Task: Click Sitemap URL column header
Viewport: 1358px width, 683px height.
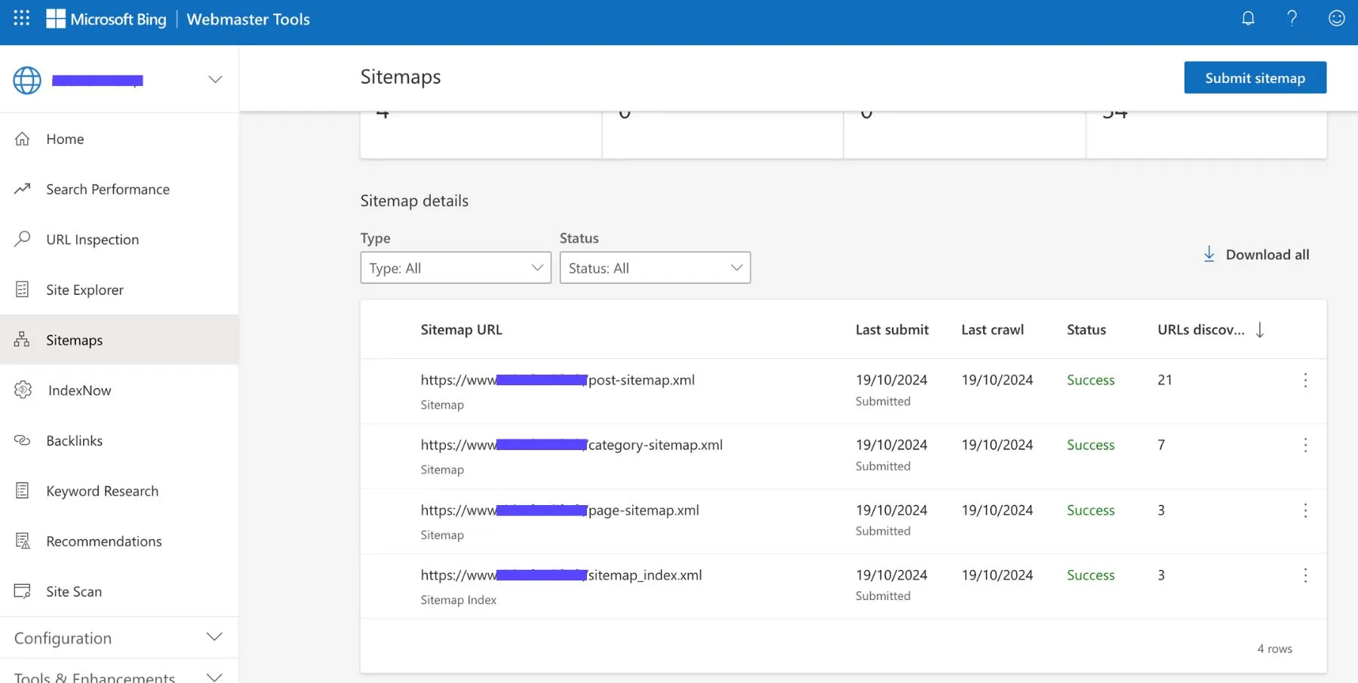Action: tap(461, 329)
